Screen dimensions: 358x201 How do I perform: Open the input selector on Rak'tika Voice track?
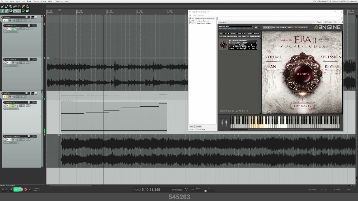tap(11, 109)
